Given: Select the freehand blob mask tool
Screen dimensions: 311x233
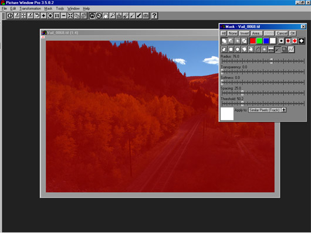Looking at the screenshot, I should click(x=224, y=49).
